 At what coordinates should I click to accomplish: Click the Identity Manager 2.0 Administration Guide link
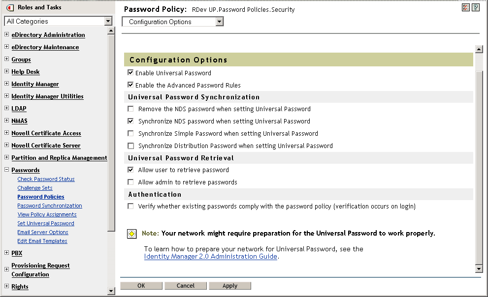211,256
